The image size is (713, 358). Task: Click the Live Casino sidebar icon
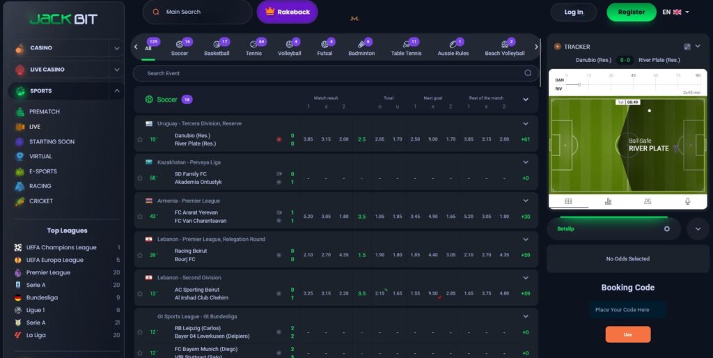[x=20, y=70]
